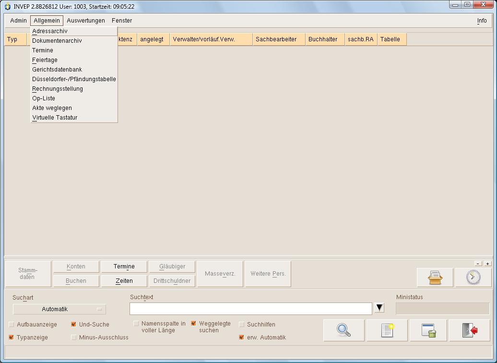Enable the Suchhilfen checkbox
497x363 pixels.
pos(241,324)
